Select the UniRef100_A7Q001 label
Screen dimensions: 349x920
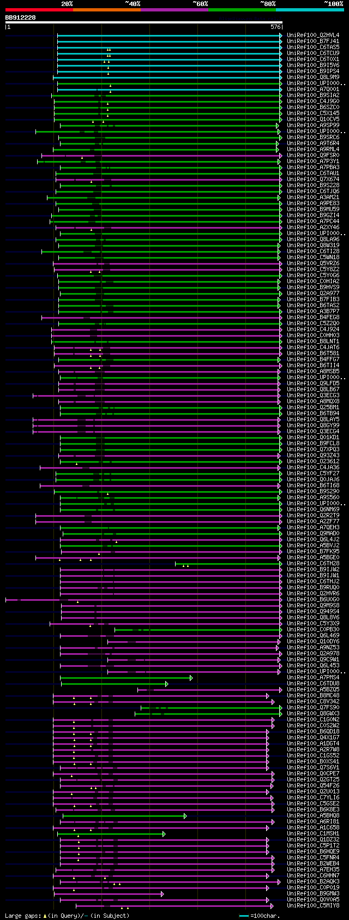[313, 89]
